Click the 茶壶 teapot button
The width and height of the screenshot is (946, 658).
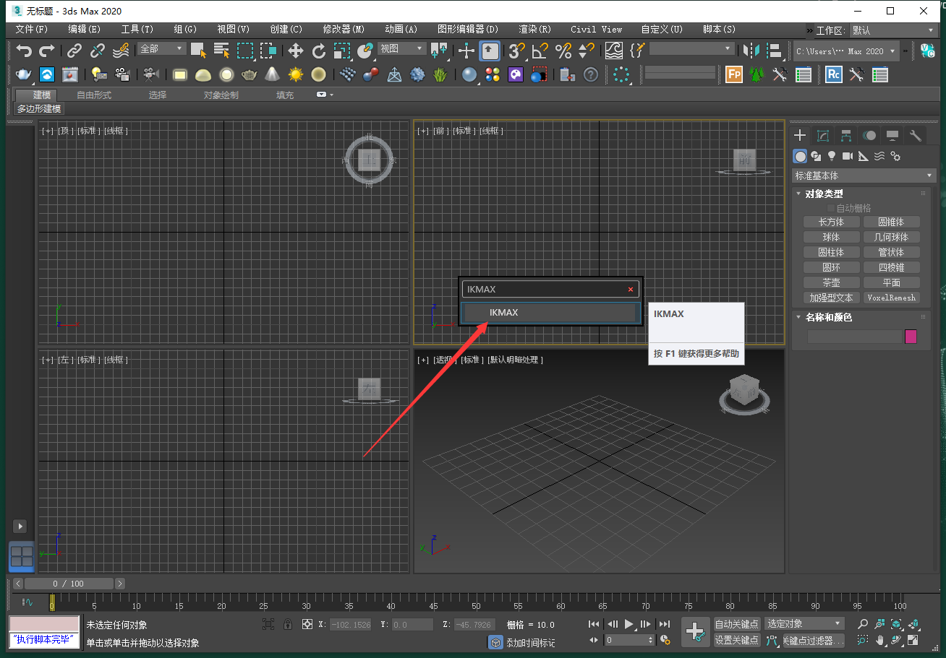point(832,283)
